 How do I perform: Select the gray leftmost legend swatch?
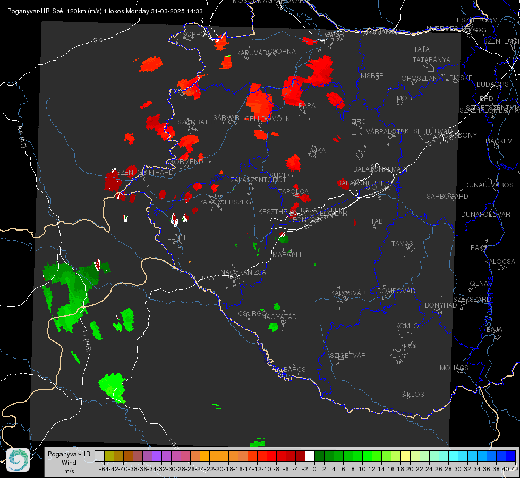[99, 456]
